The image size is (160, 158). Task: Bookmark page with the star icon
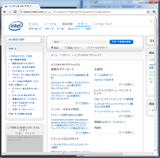click(x=148, y=12)
